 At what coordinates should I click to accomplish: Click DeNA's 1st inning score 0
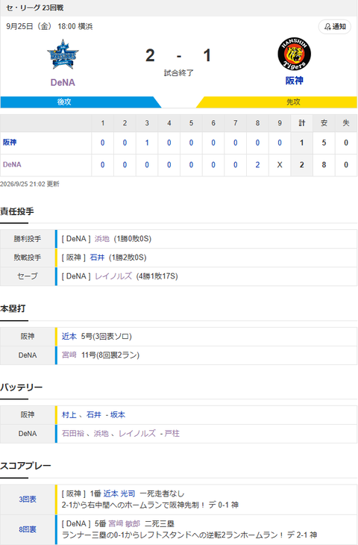(102, 165)
